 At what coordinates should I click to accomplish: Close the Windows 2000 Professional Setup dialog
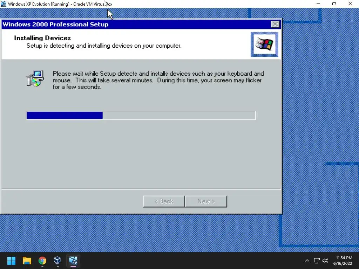pos(275,24)
